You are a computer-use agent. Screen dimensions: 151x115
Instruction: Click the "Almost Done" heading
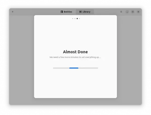(75, 52)
